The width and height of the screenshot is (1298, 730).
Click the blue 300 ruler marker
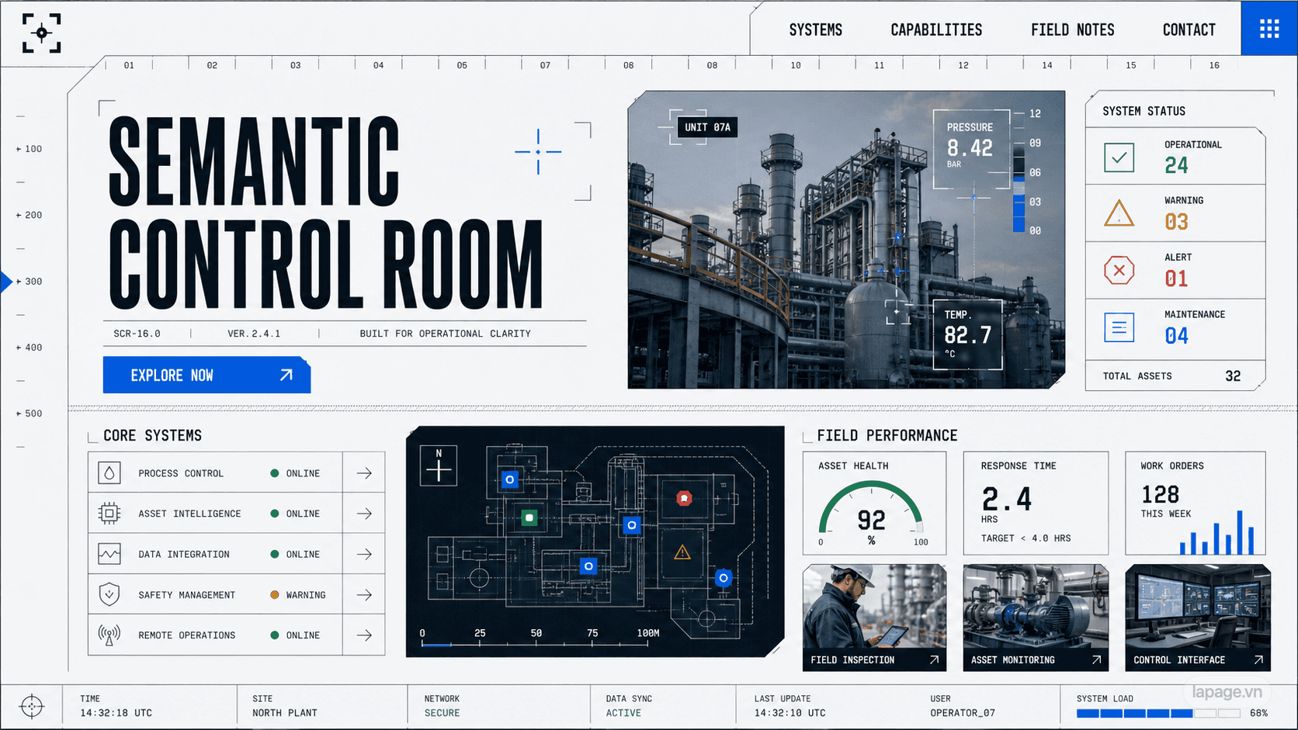pos(7,282)
